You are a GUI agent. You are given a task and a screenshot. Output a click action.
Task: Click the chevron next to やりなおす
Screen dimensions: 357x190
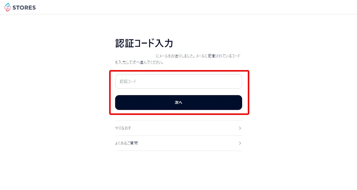[240, 128]
